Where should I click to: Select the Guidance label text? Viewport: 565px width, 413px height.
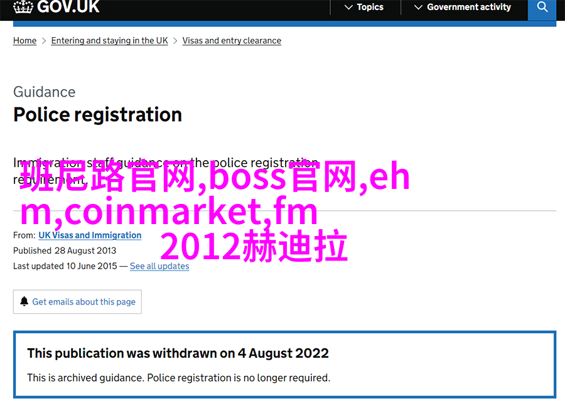pyautogui.click(x=45, y=92)
